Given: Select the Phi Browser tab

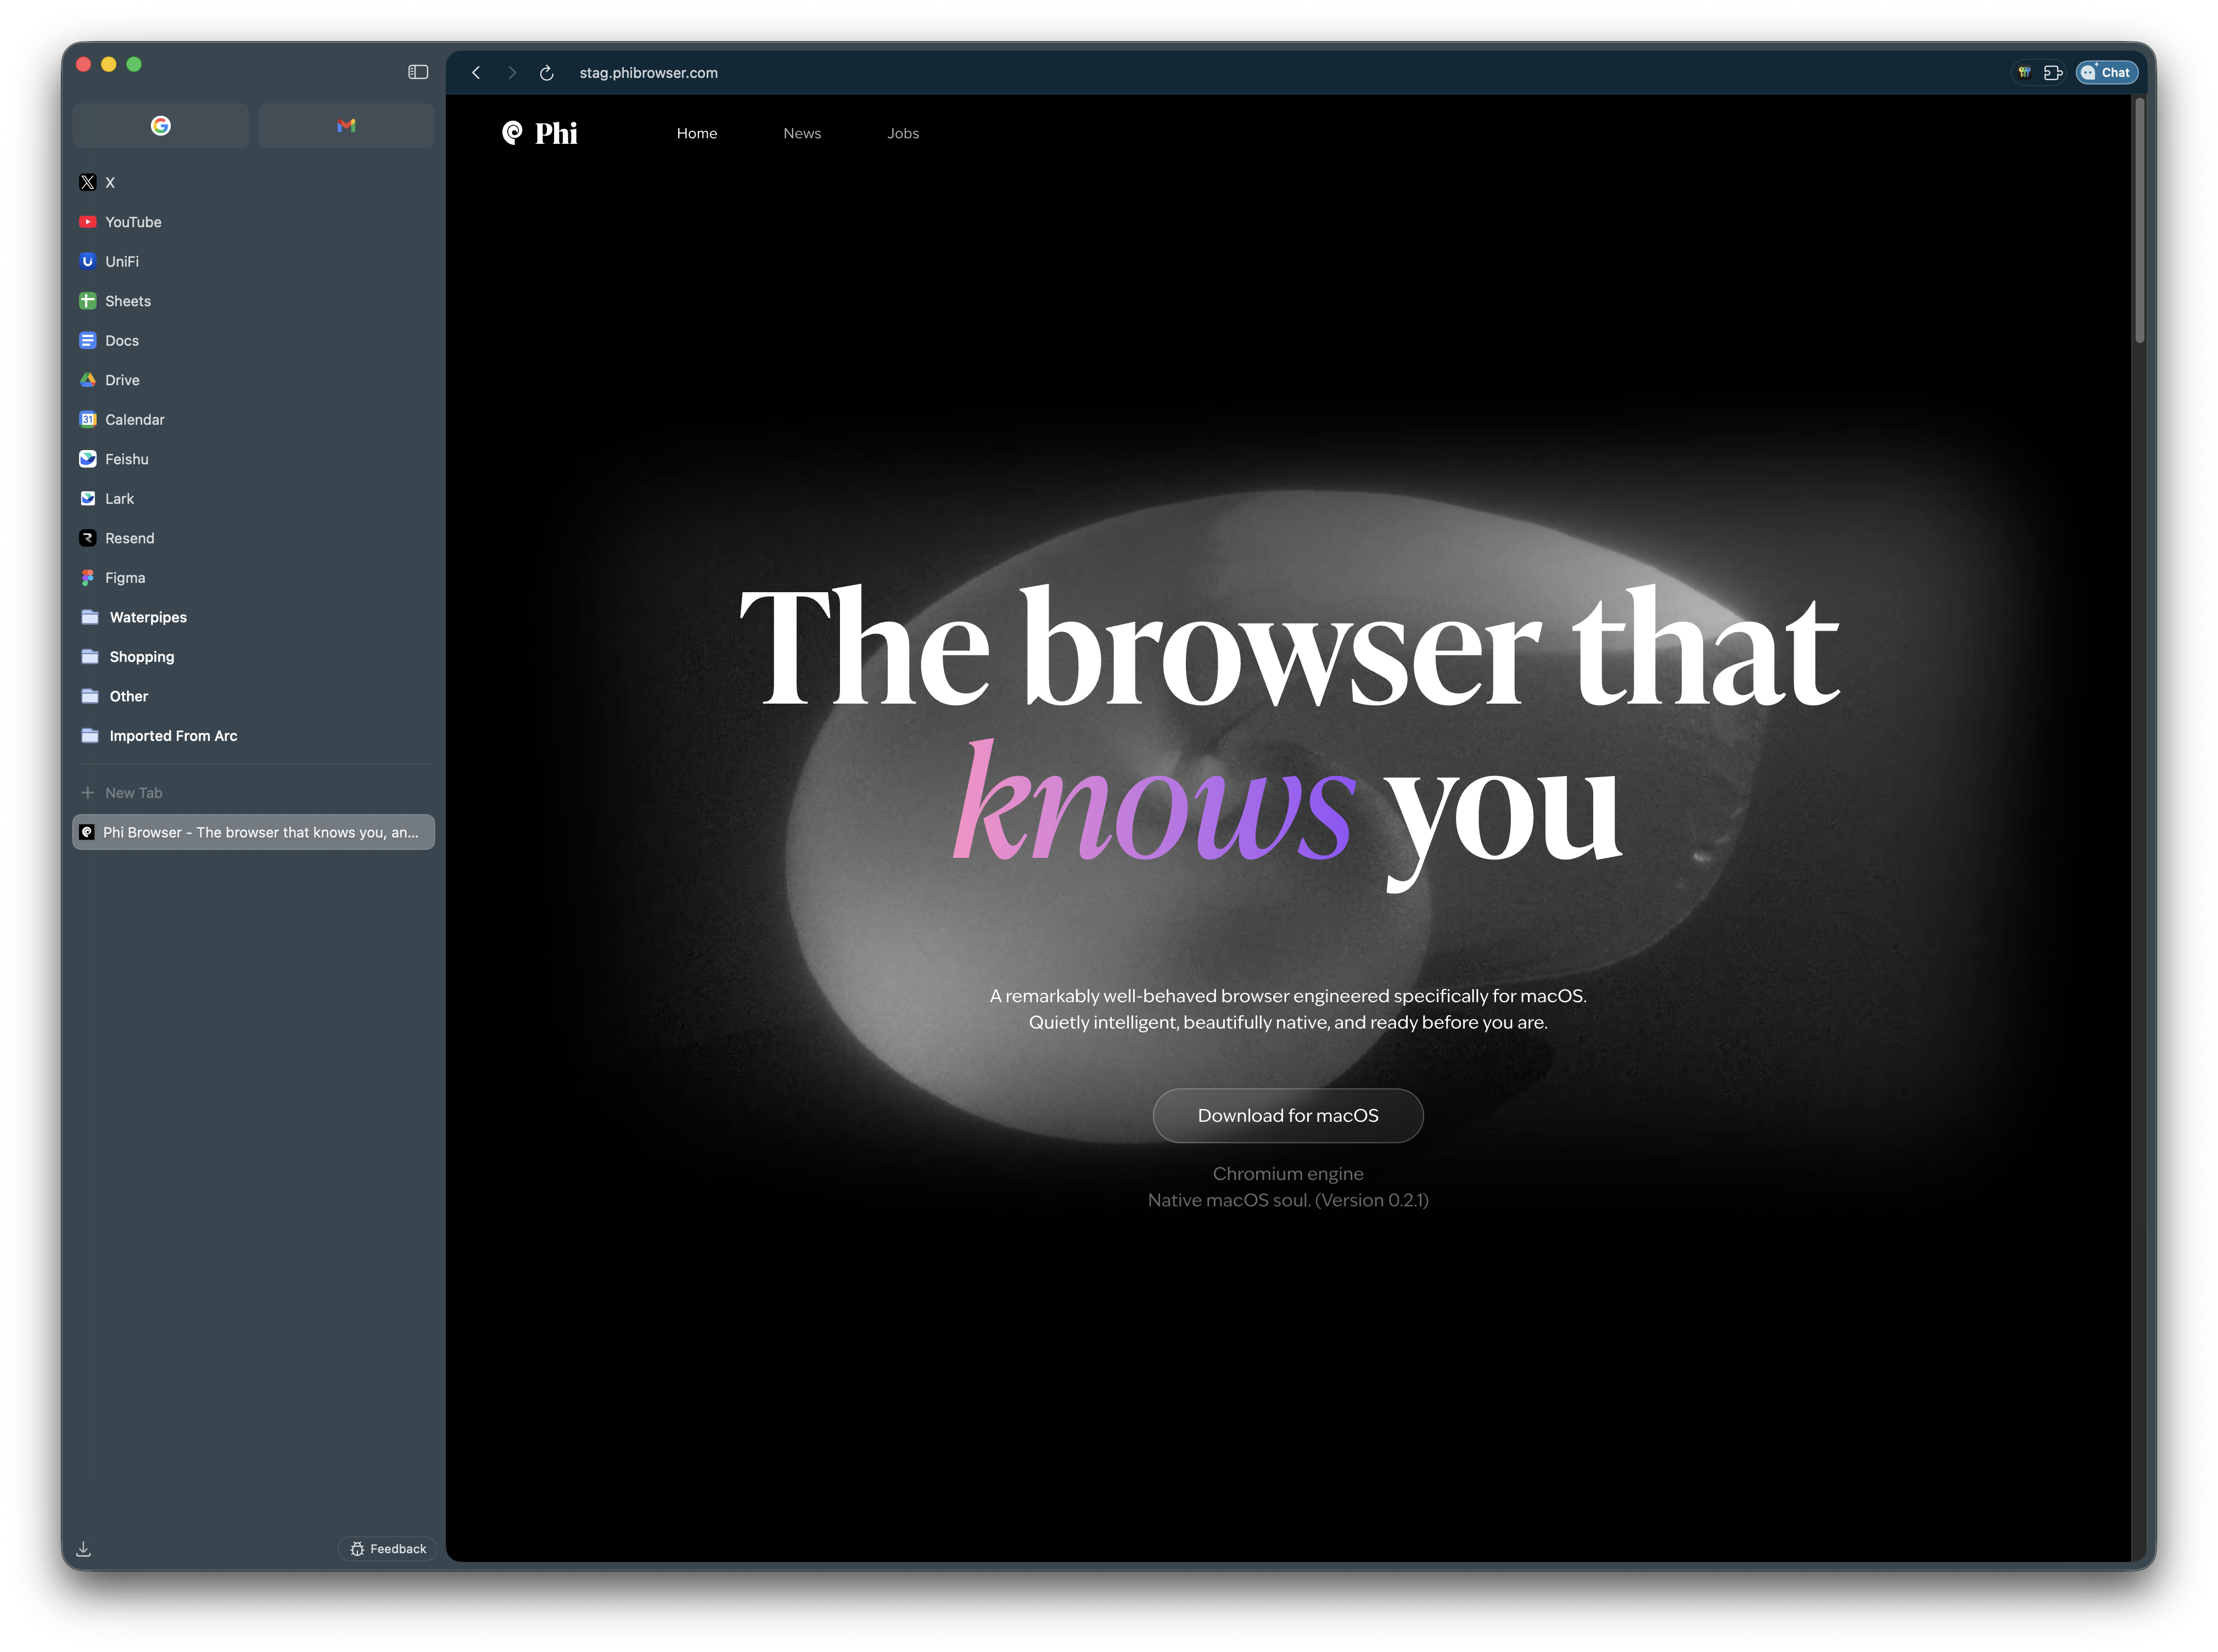Looking at the screenshot, I should point(253,831).
